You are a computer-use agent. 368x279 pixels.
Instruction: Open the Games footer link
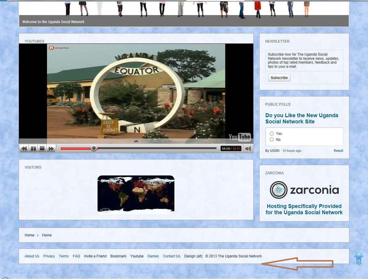coord(153,256)
